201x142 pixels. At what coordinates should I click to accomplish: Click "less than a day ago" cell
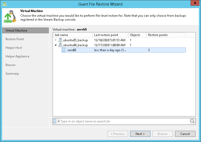pos(110,50)
